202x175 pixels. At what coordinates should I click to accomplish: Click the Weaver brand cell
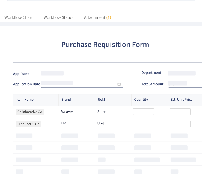(x=67, y=112)
